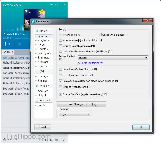Open Shortcuts preferences page

coord(44,58)
